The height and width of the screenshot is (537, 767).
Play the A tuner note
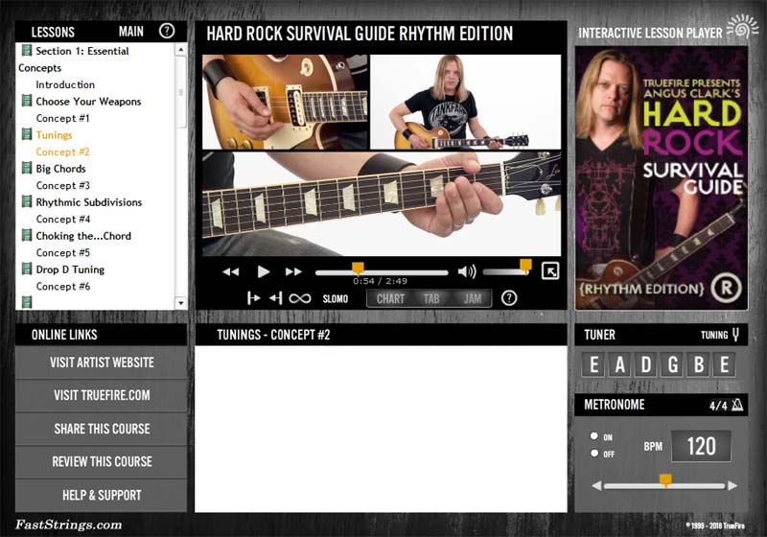pyautogui.click(x=619, y=364)
